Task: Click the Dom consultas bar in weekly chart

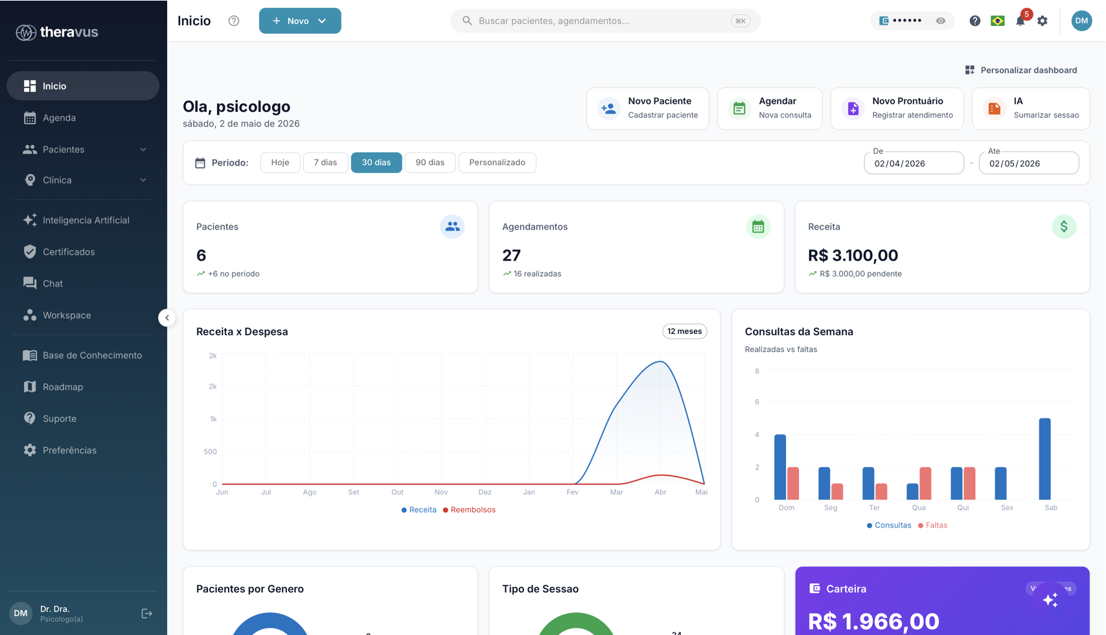Action: (x=780, y=467)
